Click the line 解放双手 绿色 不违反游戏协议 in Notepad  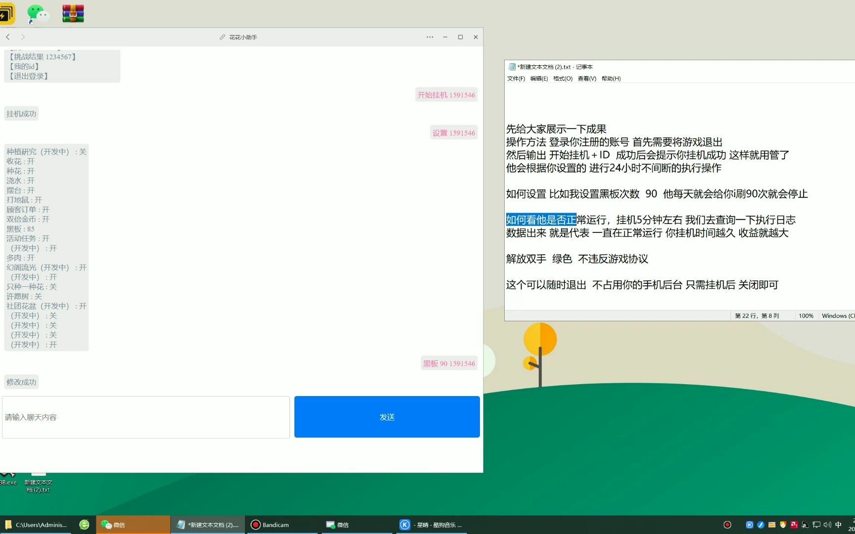point(577,259)
